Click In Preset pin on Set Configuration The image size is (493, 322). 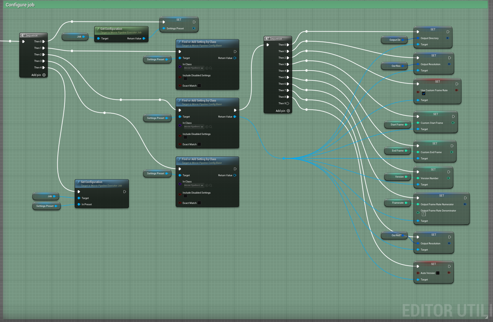(x=79, y=204)
